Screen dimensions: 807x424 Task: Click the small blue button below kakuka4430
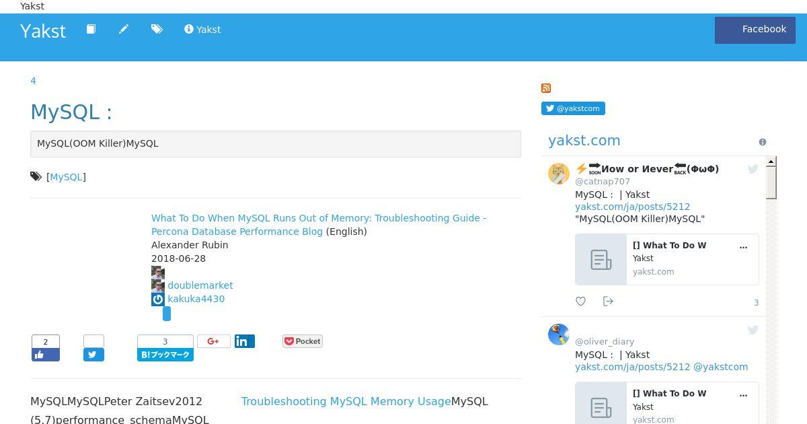tap(167, 314)
